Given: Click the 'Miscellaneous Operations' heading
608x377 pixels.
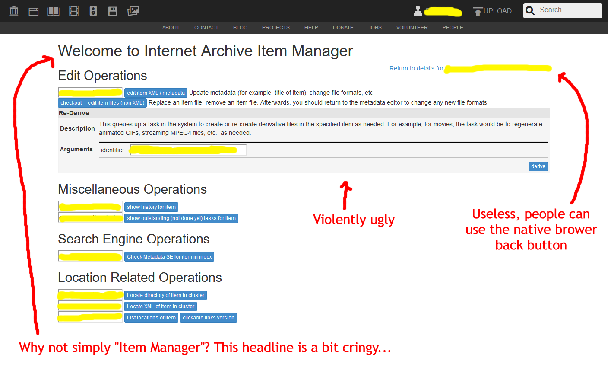Looking at the screenshot, I should click(x=132, y=189).
